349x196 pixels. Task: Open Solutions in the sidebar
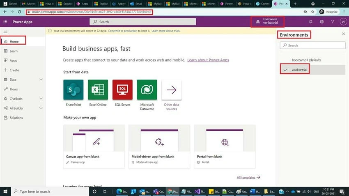coord(16,118)
